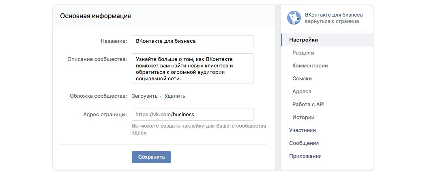Image resolution: width=425 pixels, height=176 pixels.
Task: Edit the Адрес страницы field
Action: click(192, 115)
